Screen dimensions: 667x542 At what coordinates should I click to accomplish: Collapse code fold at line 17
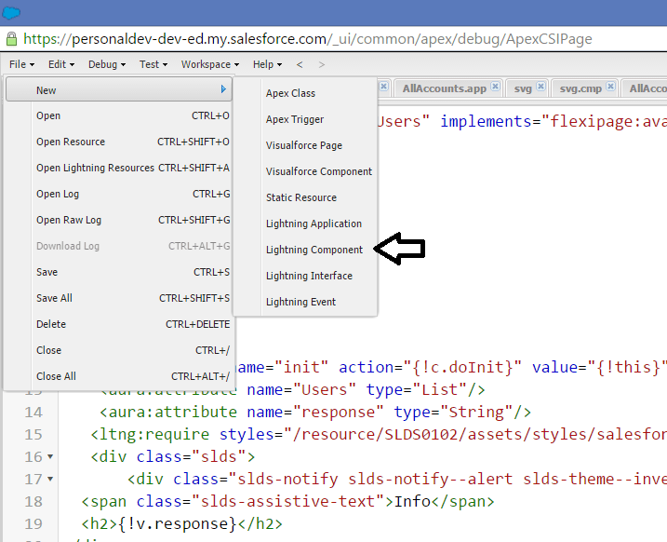pos(50,479)
